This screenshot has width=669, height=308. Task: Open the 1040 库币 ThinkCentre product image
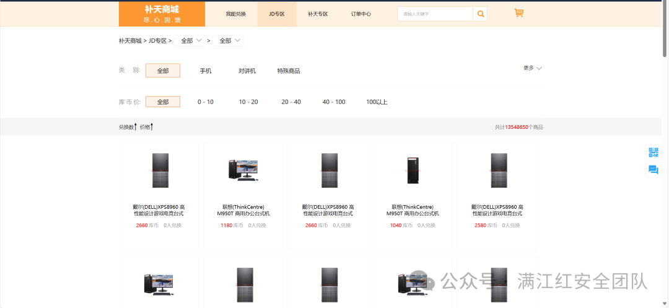click(413, 170)
